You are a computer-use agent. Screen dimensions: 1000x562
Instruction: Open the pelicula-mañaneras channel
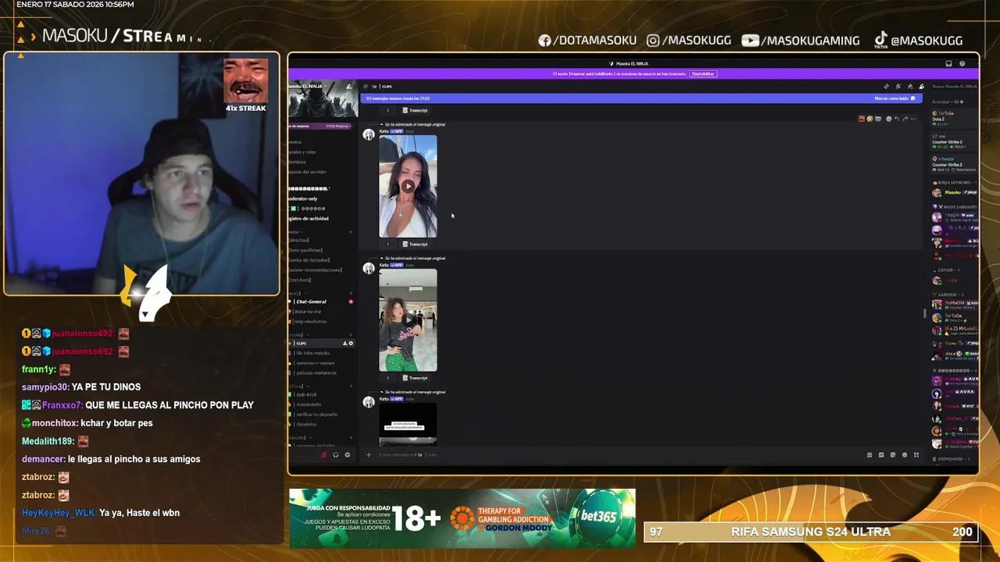click(316, 373)
